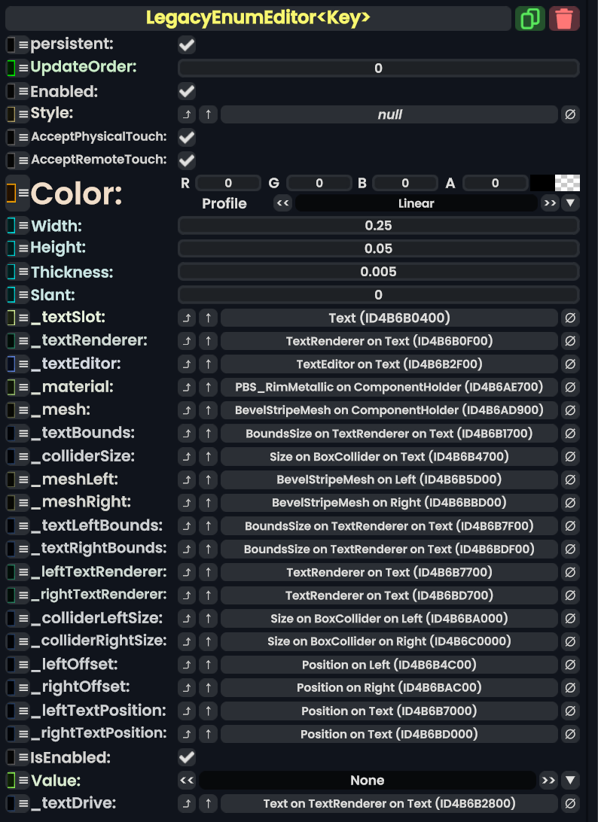
Task: Disable AcceptPhysicalTouch
Action: pyautogui.click(x=185, y=137)
